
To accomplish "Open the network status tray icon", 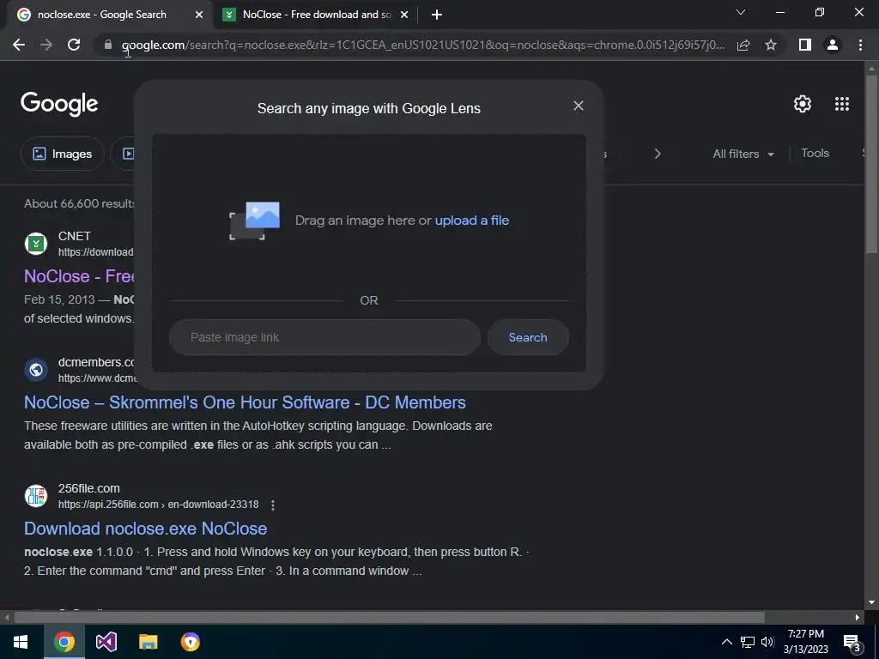I will tap(747, 642).
